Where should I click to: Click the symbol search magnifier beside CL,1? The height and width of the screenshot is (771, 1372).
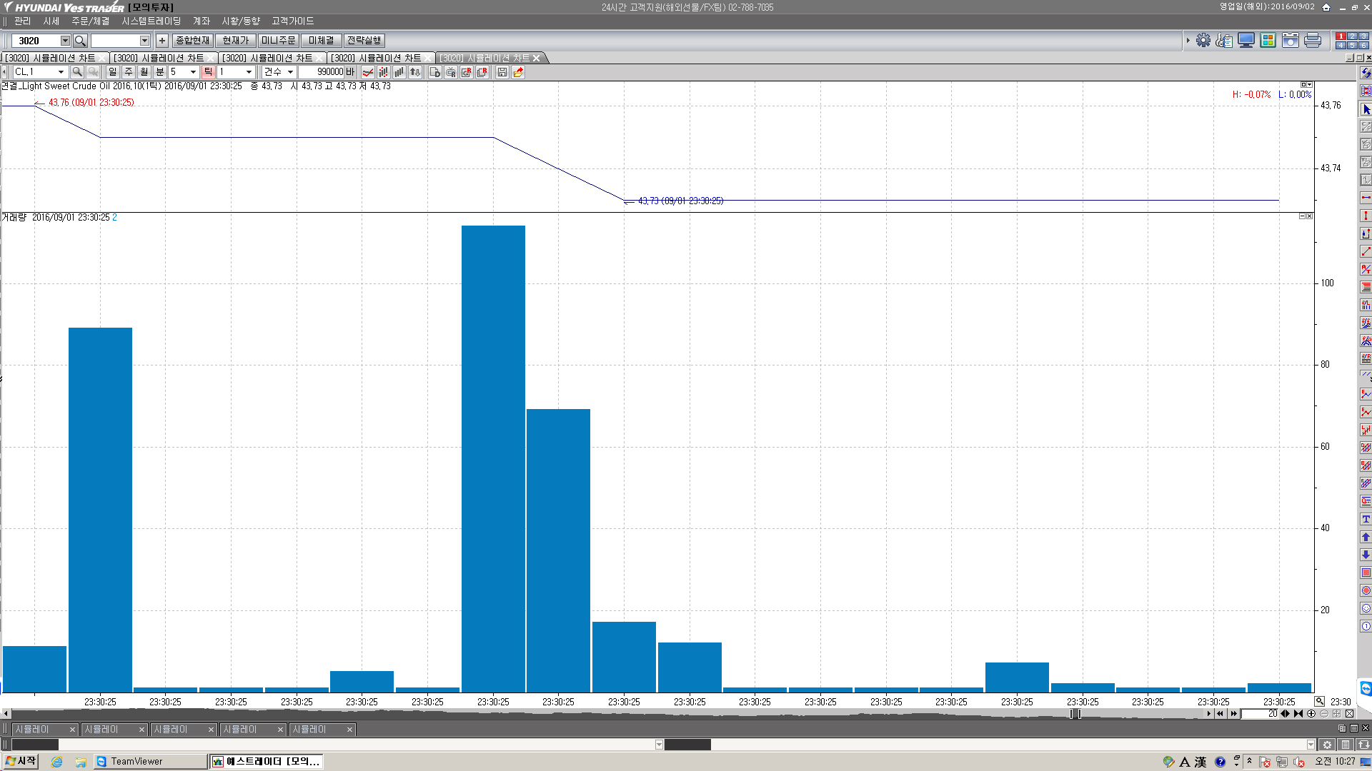(77, 72)
